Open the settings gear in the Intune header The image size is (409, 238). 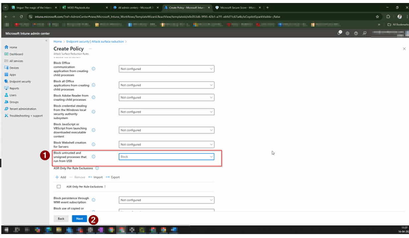click(x=348, y=33)
